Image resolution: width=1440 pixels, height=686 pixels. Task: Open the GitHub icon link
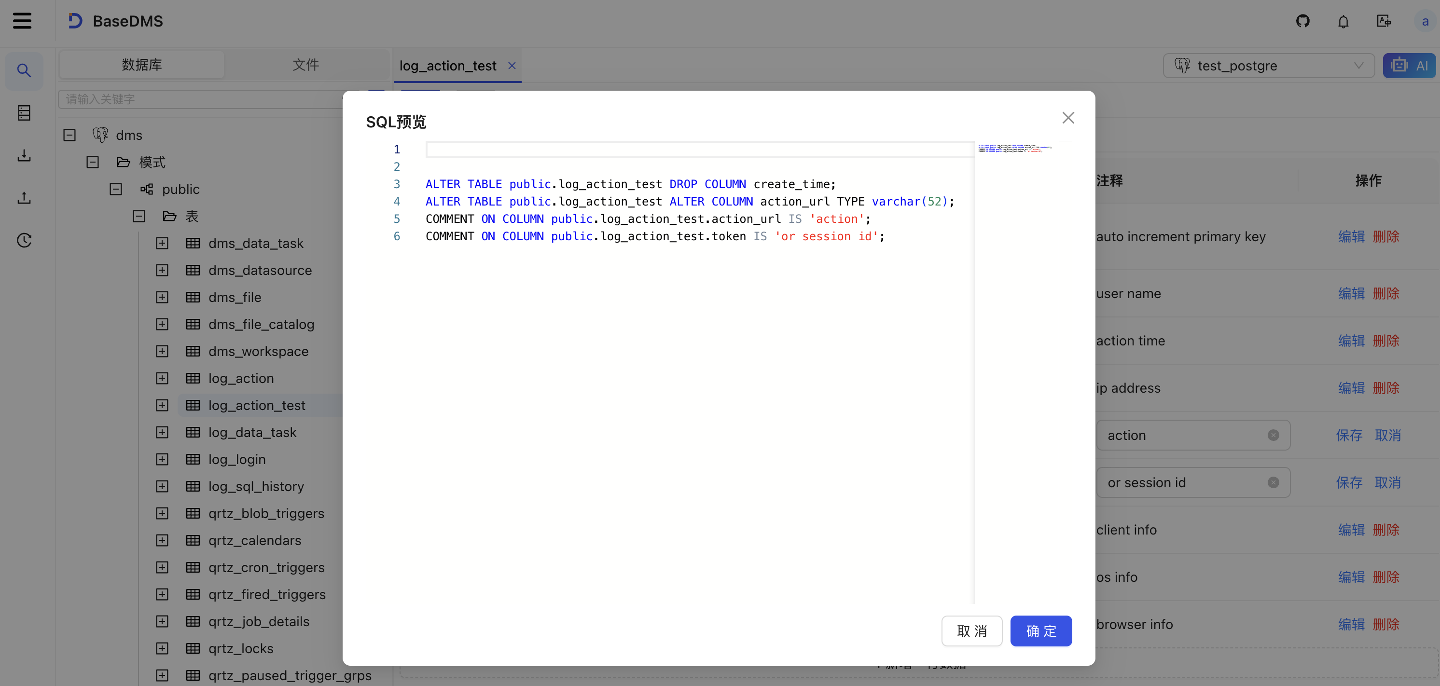coord(1302,21)
